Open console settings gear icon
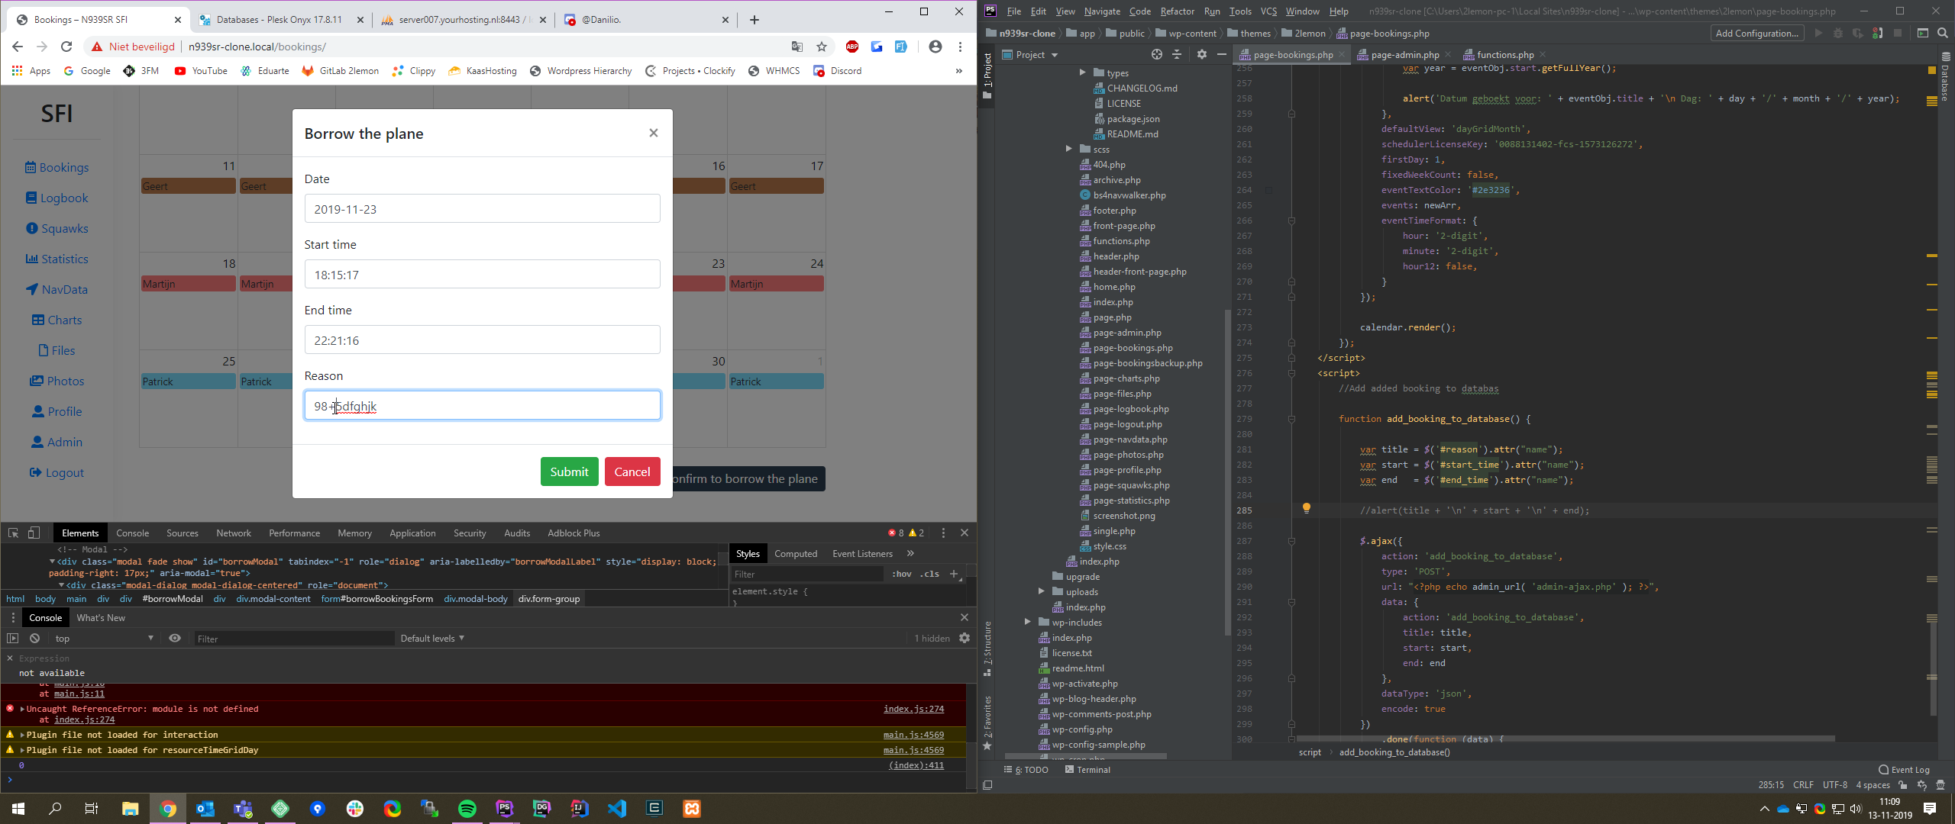This screenshot has width=1955, height=824. point(965,638)
